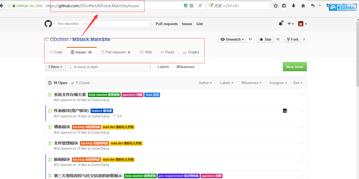Open the MStack.MainSite repository link
Viewport: 359px width, 179px height.
click(x=91, y=39)
